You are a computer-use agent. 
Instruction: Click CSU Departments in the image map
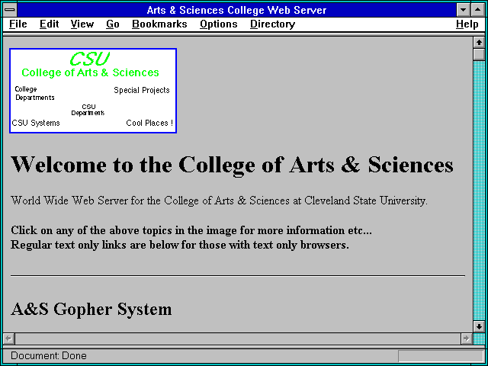[x=88, y=110]
